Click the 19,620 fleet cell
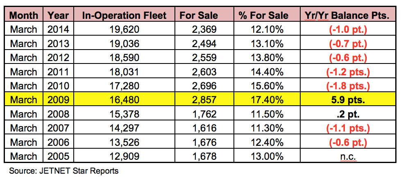Screen dimensions: 401x179 tap(124, 29)
